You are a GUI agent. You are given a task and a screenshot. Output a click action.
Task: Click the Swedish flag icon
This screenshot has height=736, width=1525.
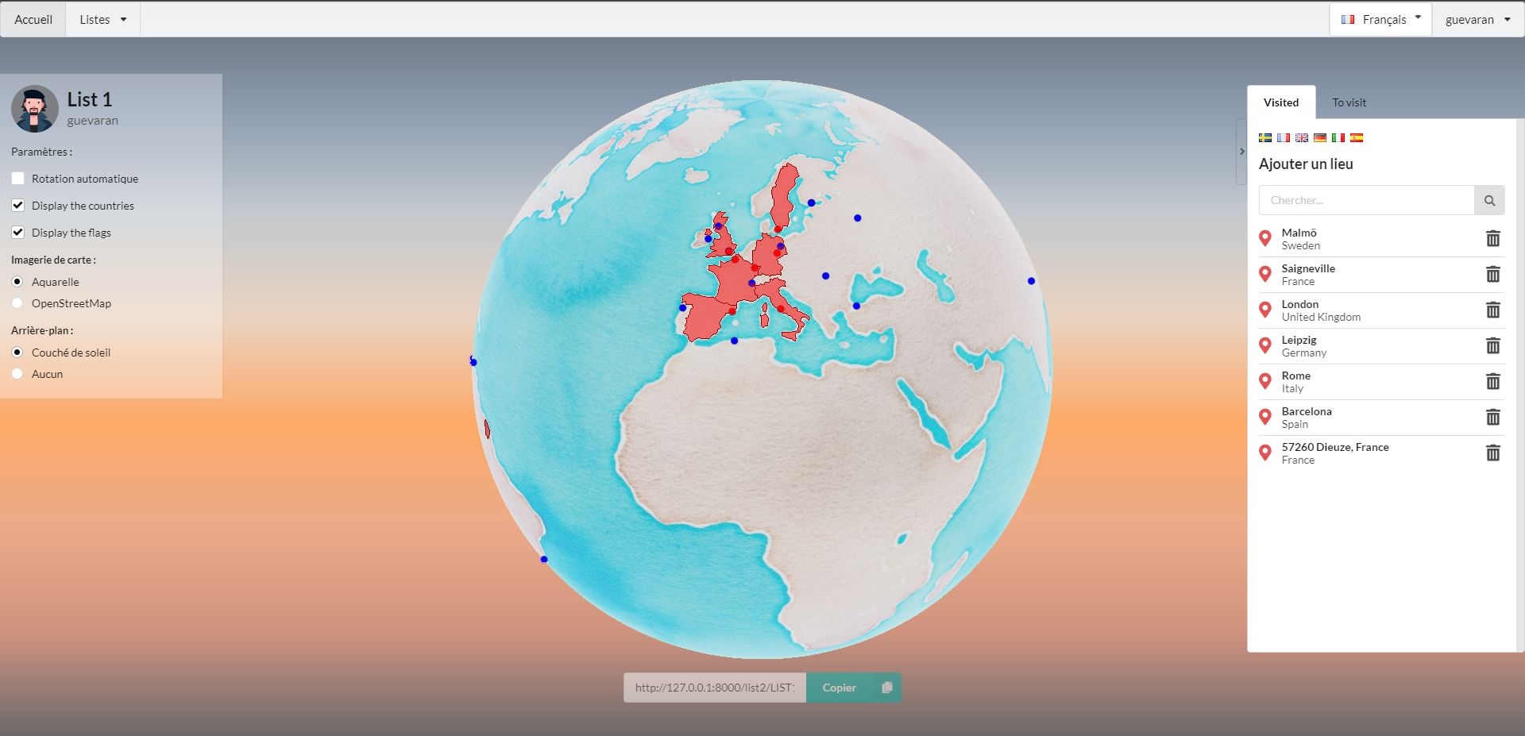[1265, 138]
